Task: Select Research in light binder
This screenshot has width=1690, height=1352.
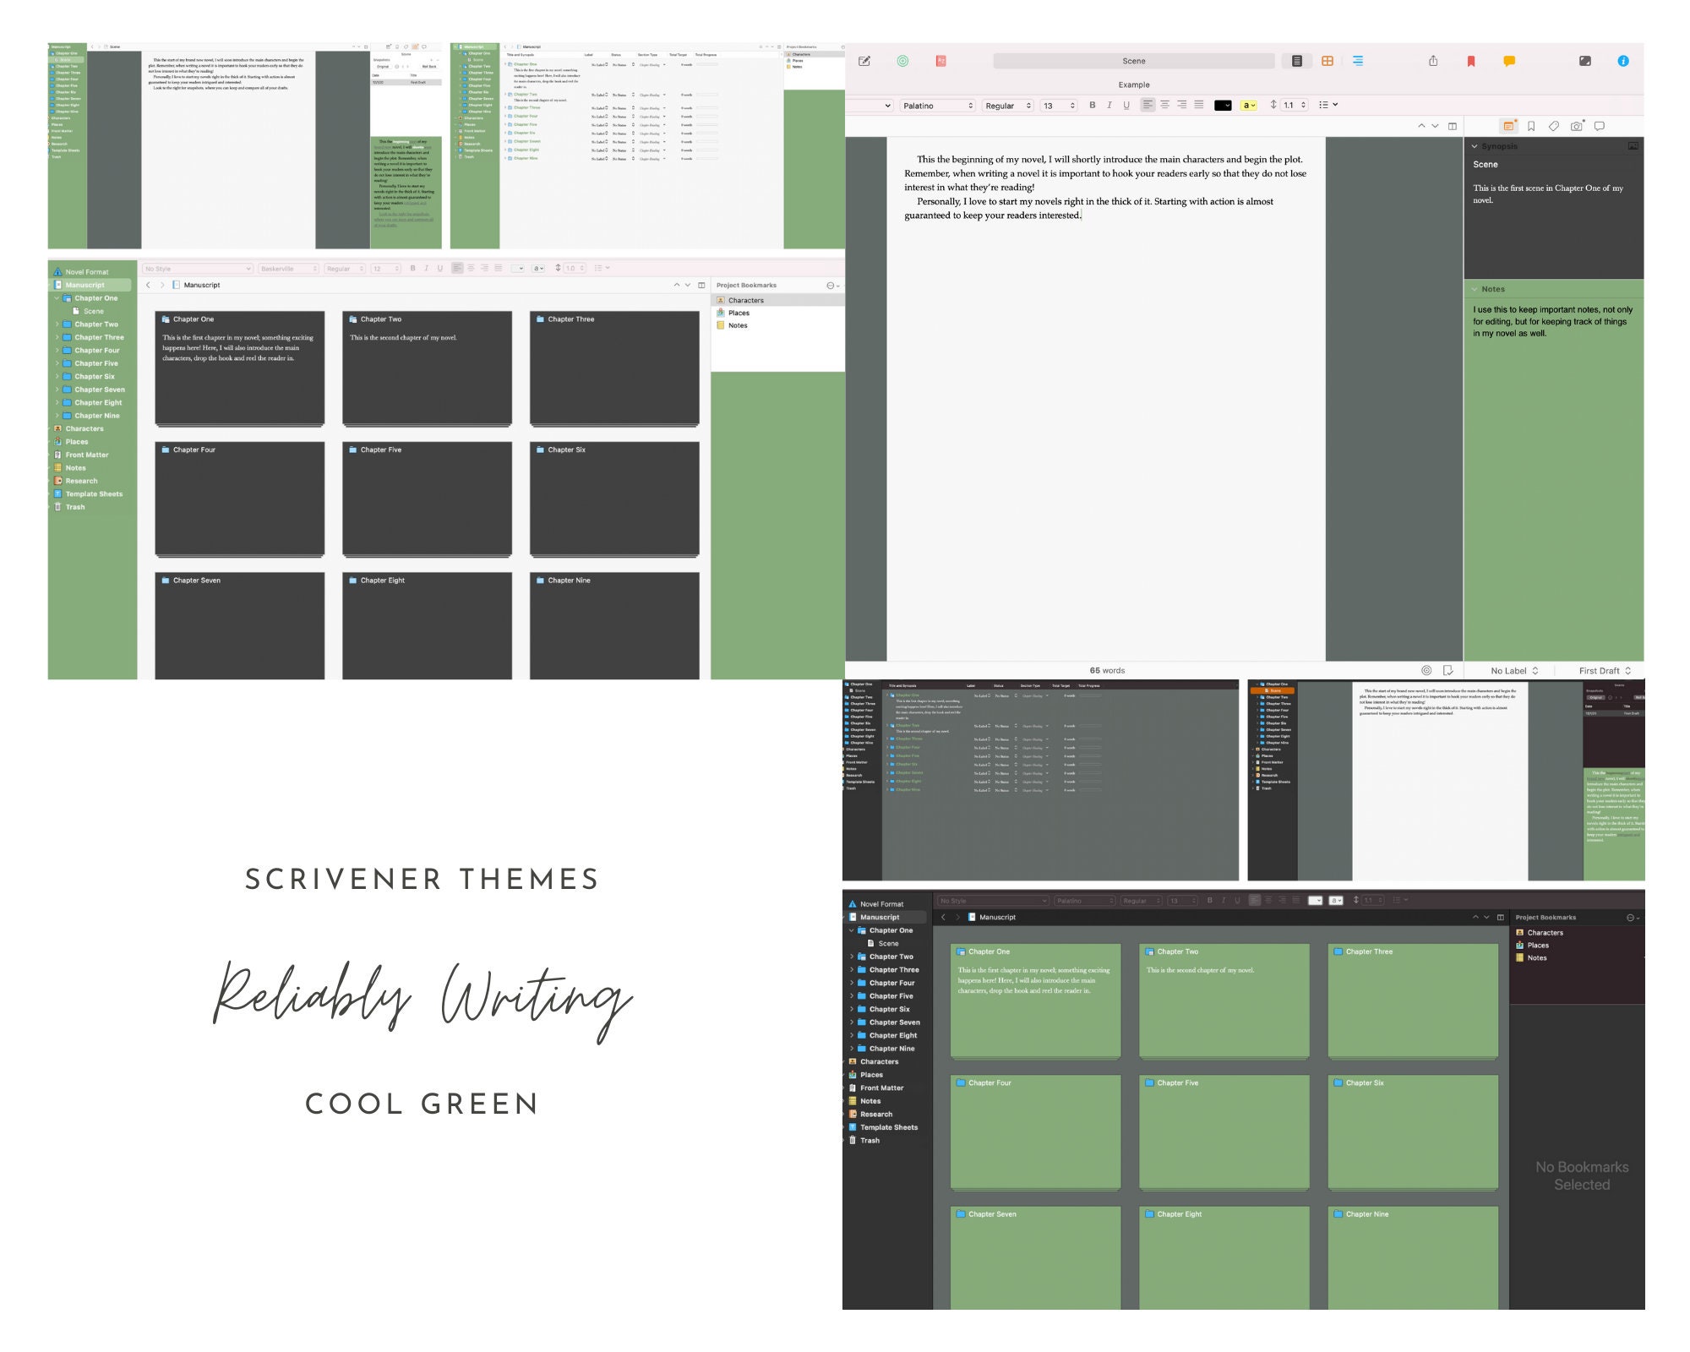Action: click(x=81, y=481)
